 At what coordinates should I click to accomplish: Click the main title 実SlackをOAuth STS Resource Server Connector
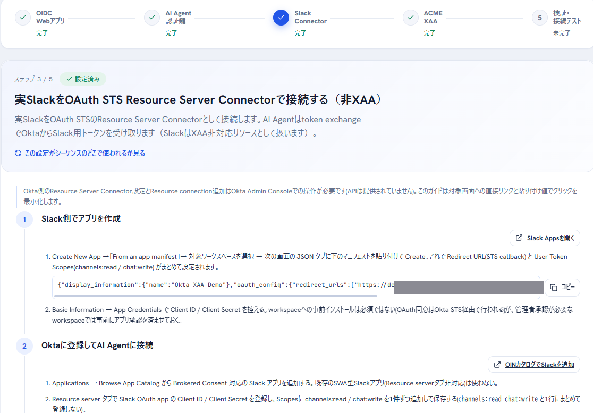pyautogui.click(x=199, y=99)
